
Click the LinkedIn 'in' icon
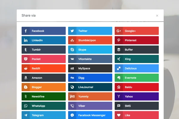(x=26, y=40)
